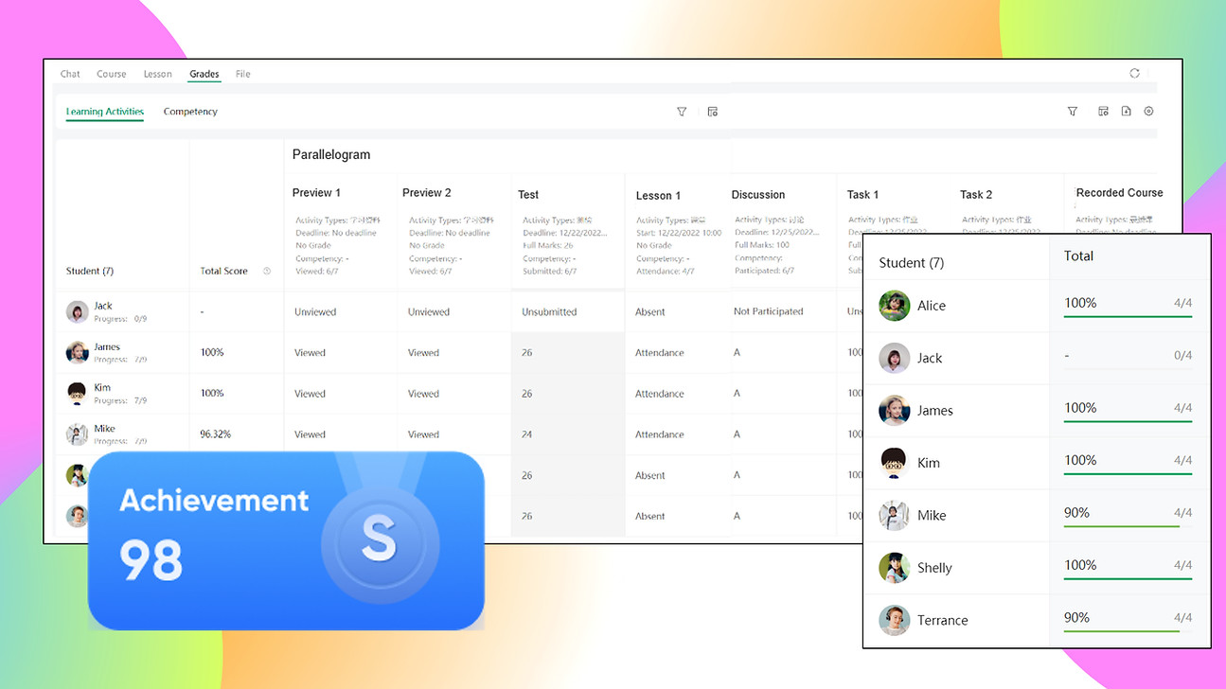Click the Task 2 column header
Viewport: 1226px width, 689px height.
976,195
